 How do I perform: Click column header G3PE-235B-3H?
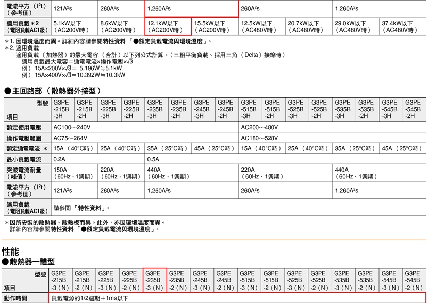pos(156,109)
